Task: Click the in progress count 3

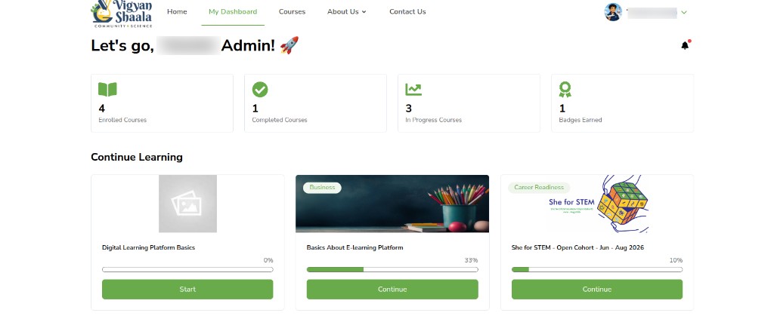Action: [408, 109]
